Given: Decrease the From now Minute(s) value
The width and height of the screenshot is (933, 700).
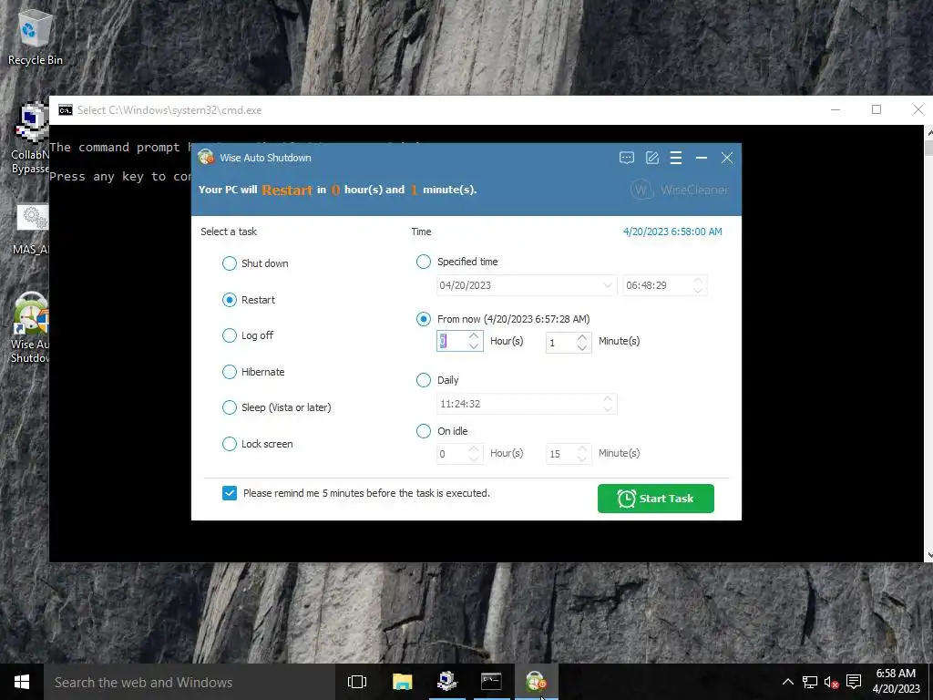Looking at the screenshot, I should [x=582, y=347].
